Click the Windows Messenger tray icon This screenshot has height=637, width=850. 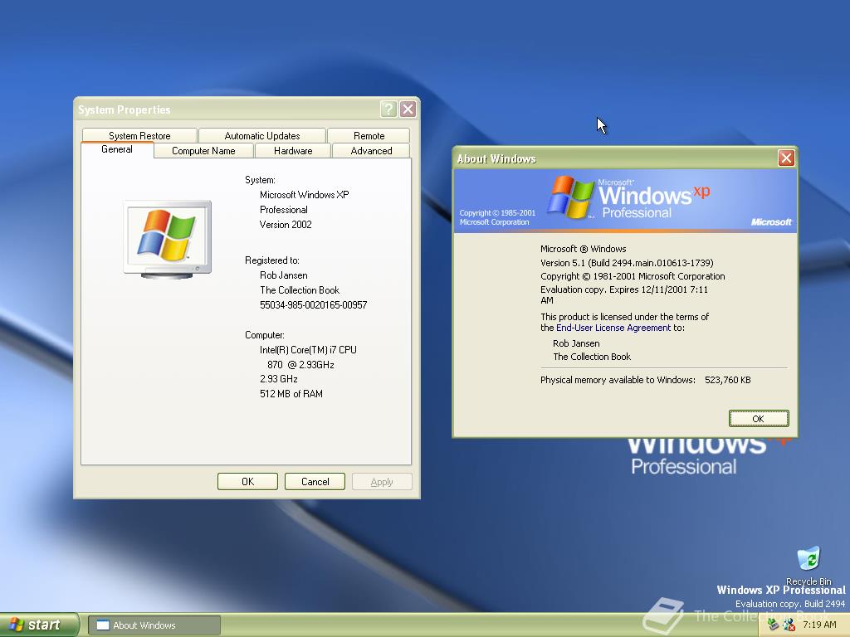click(x=789, y=625)
